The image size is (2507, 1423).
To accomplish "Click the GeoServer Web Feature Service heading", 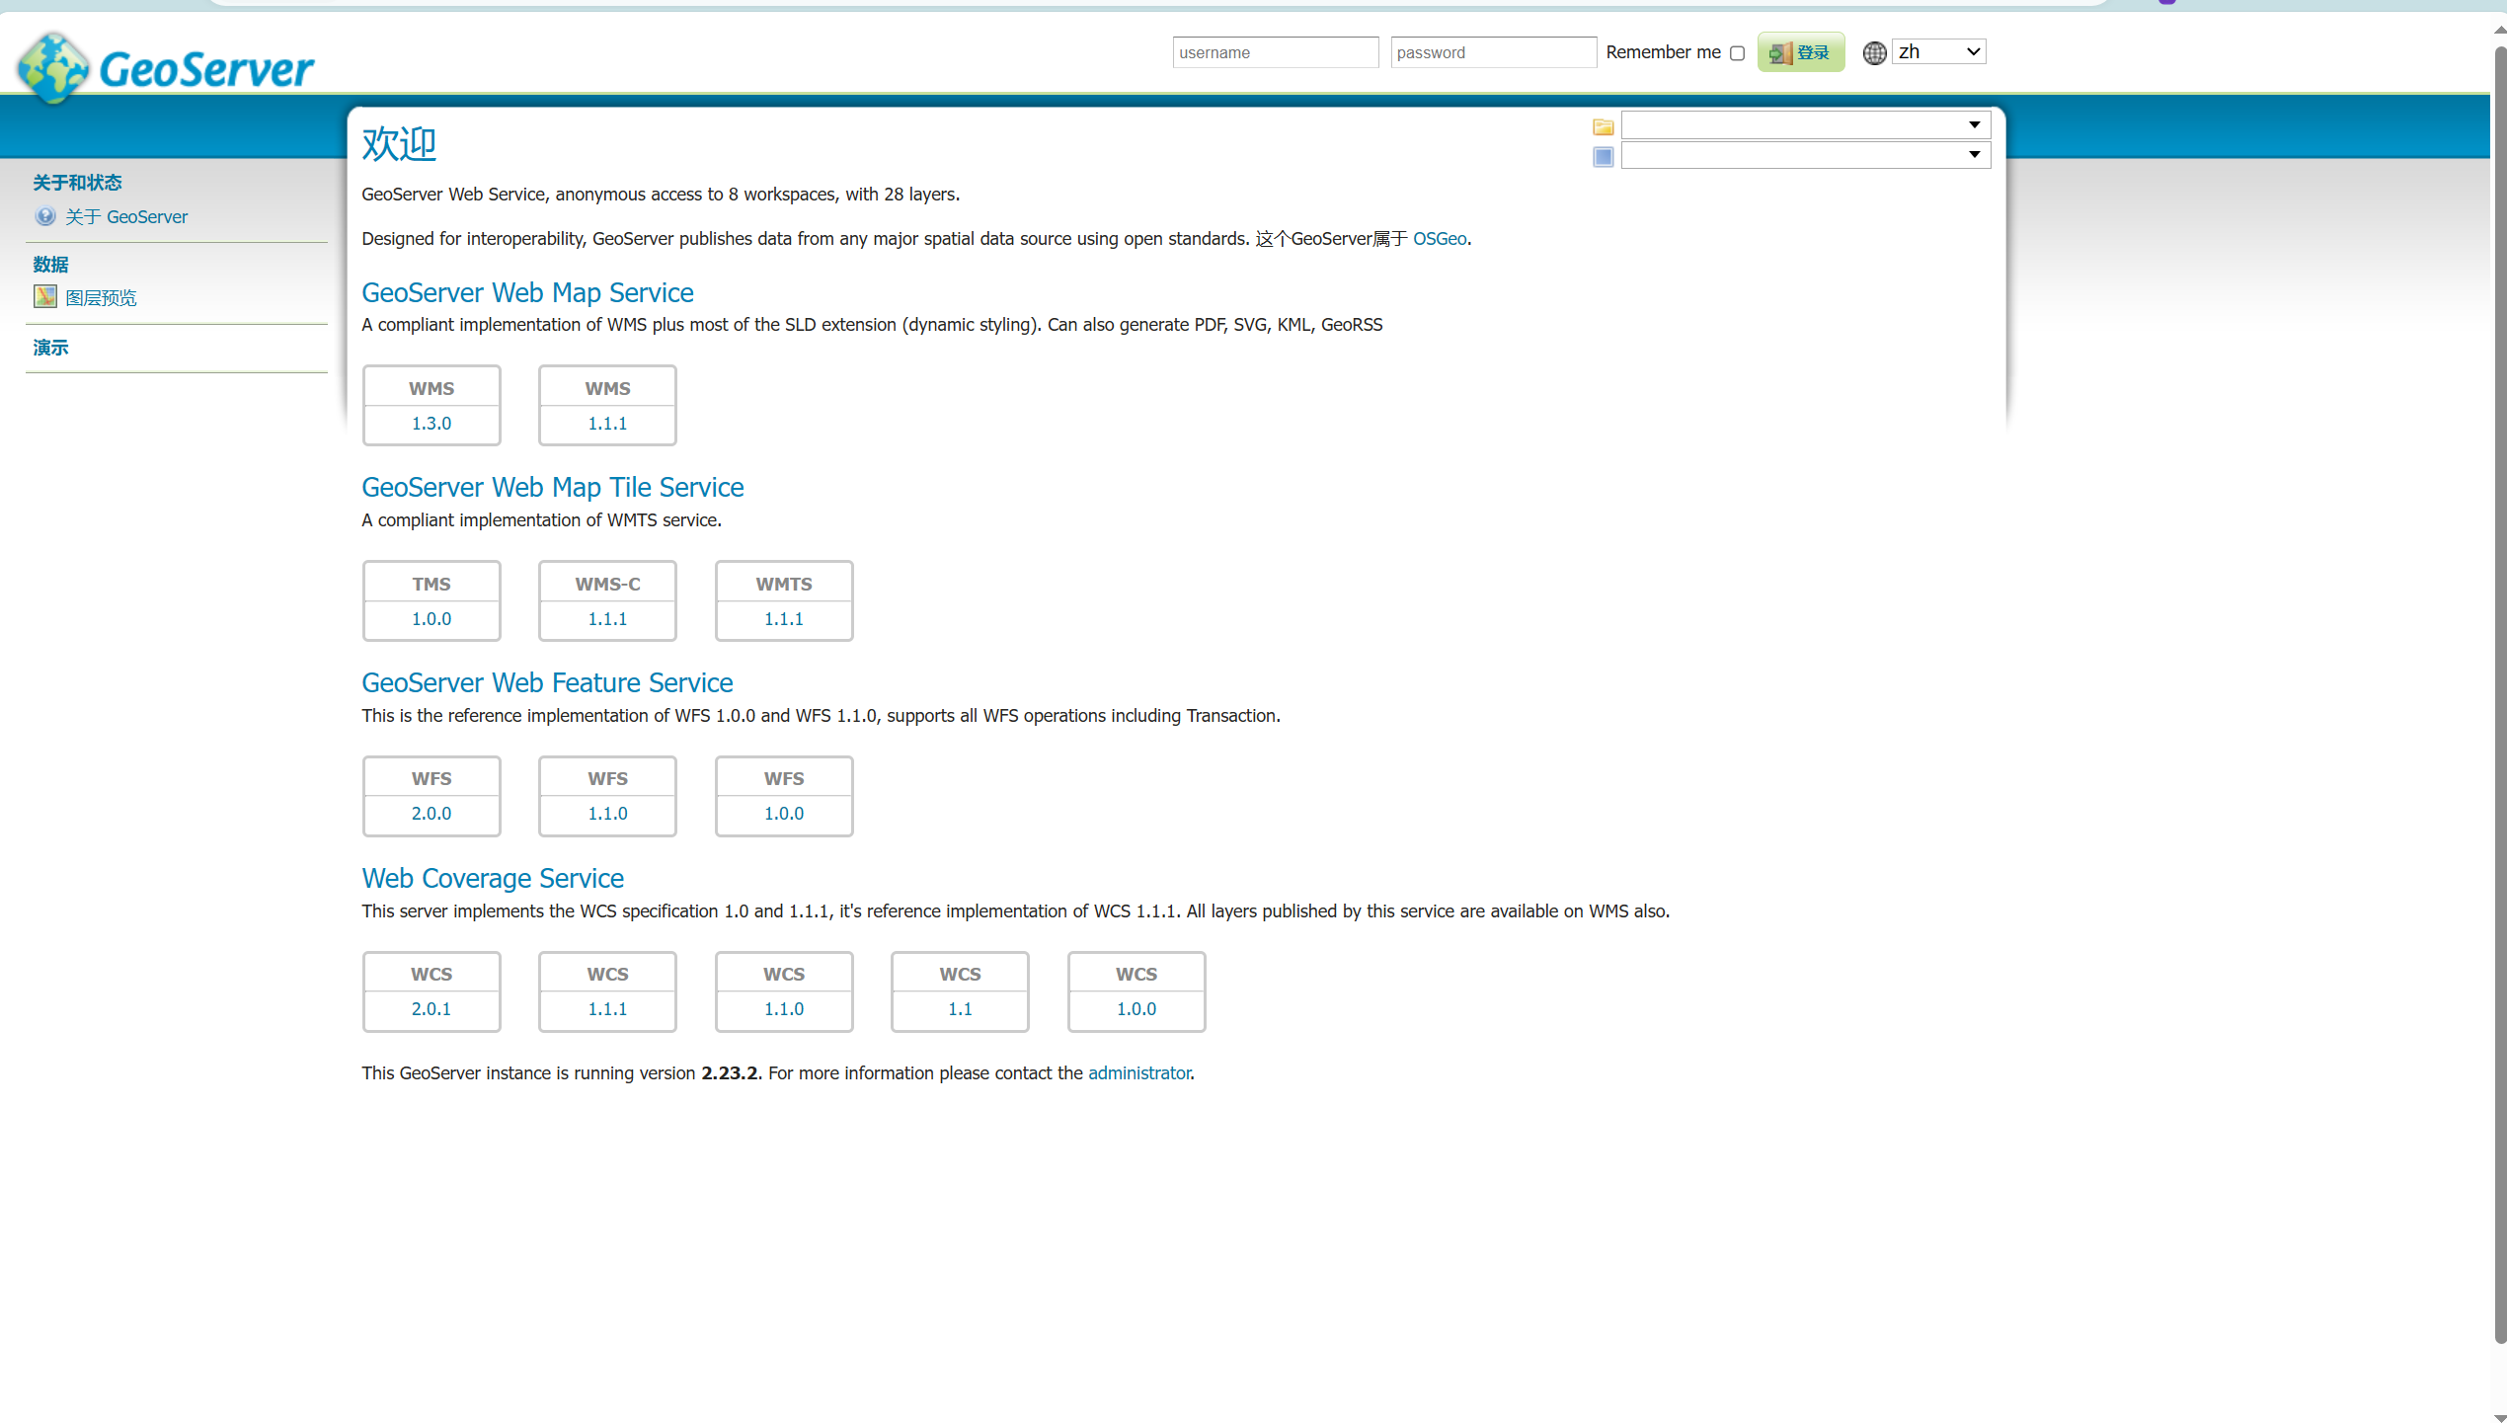I will tap(547, 682).
